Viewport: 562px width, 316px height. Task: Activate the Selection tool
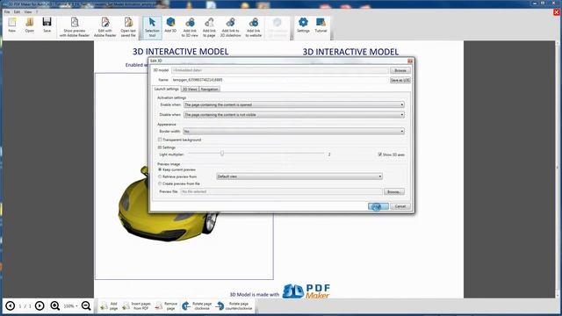point(152,27)
